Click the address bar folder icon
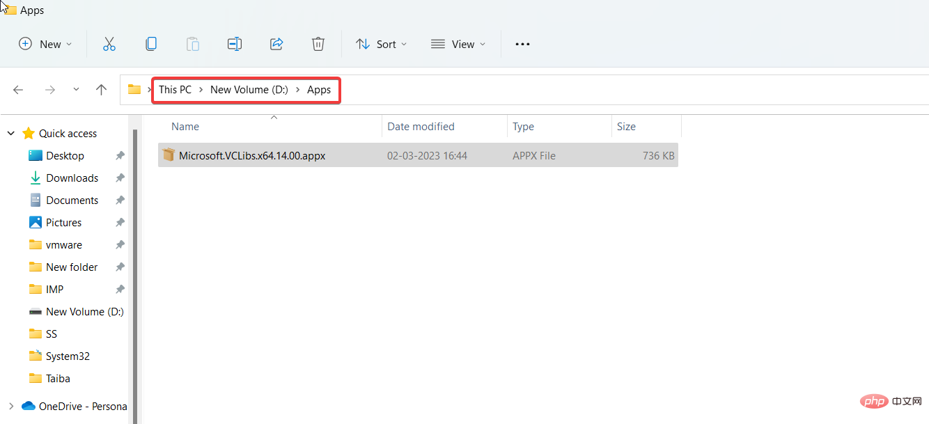 coord(134,89)
